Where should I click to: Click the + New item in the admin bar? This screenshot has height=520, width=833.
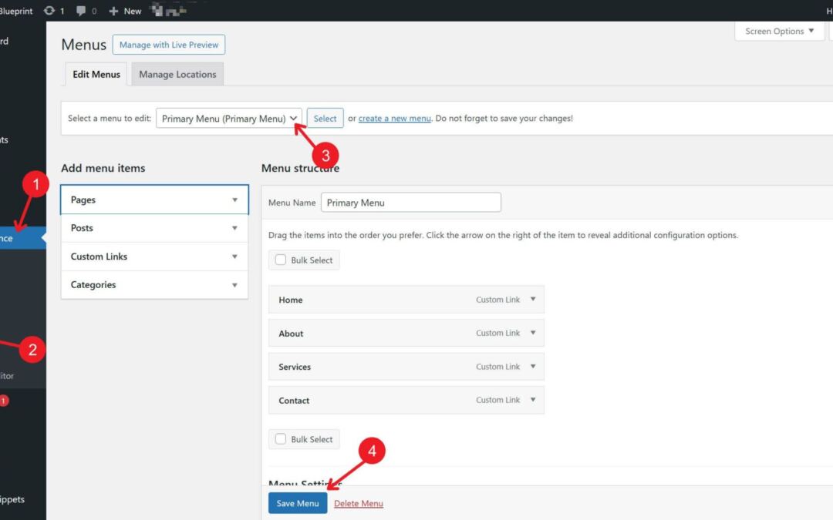[124, 10]
